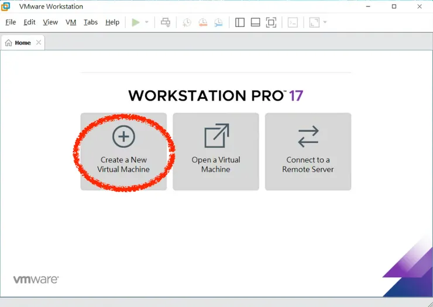Image resolution: width=433 pixels, height=307 pixels.
Task: Open the VM menu
Action: (x=71, y=22)
